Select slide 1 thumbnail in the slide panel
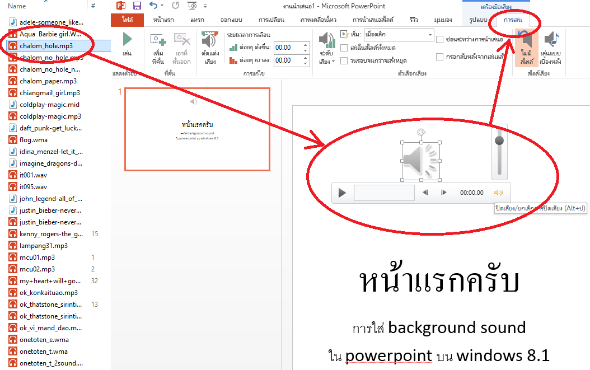Screen dimensions: 590x370 (197, 129)
